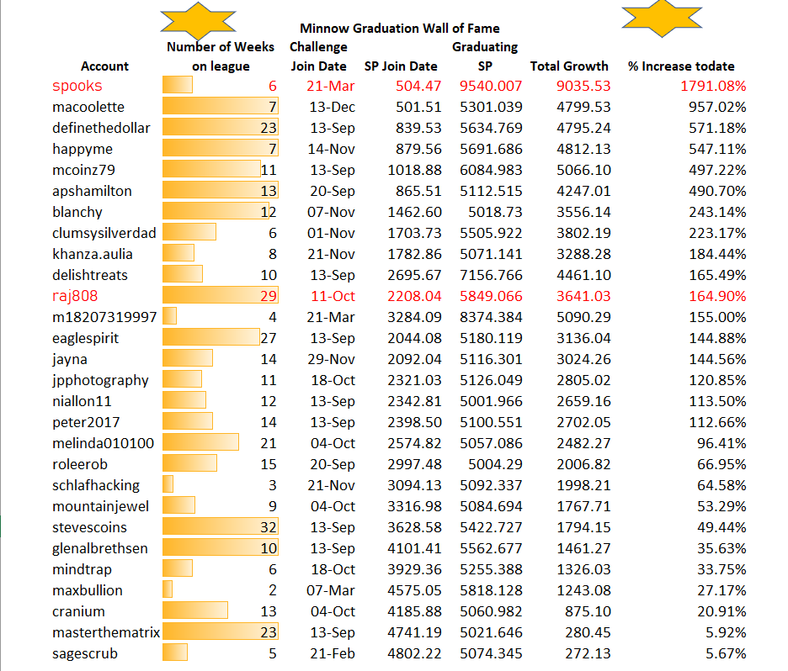The width and height of the screenshot is (788, 671).
Task: Click the melinda010100 account cell
Action: click(103, 444)
